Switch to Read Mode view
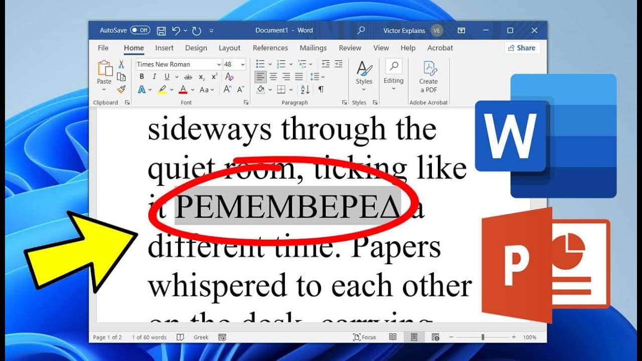The height and width of the screenshot is (361, 642). pos(394,337)
